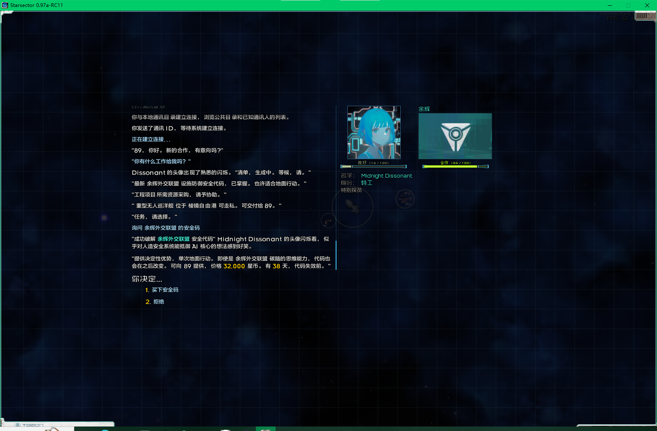Image resolution: width=657 pixels, height=431 pixels.
Task: Click the 合作 (84/100) faction relationship bar
Action: pos(455,166)
